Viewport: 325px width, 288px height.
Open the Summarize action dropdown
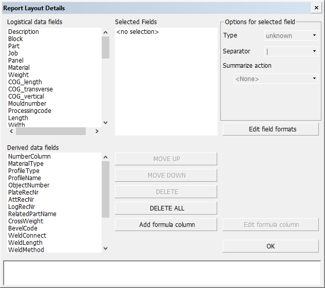[276, 79]
